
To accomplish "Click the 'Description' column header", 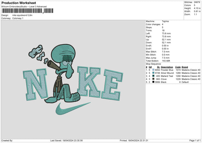I will 167,67.
